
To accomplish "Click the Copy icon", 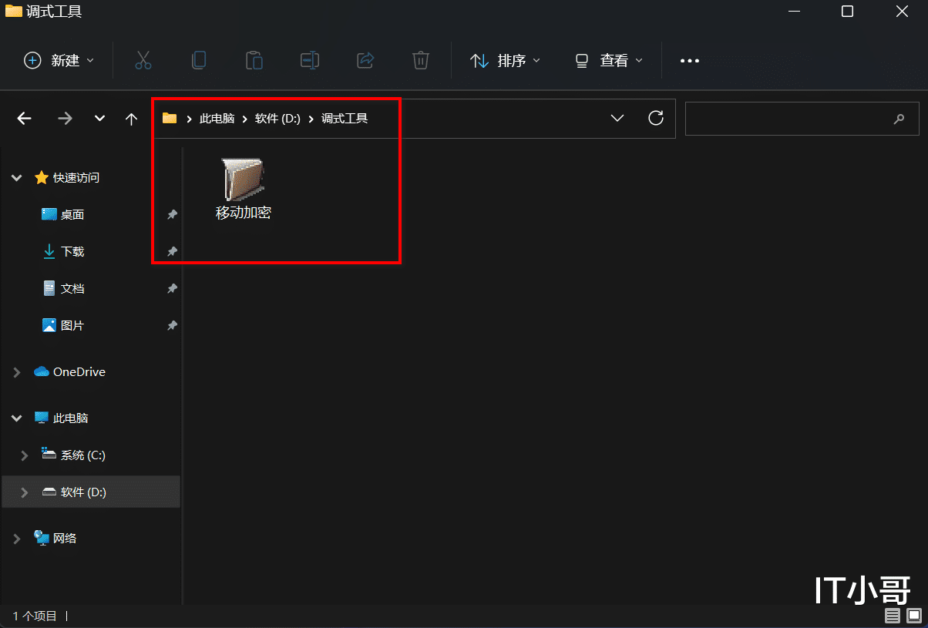I will coord(199,60).
